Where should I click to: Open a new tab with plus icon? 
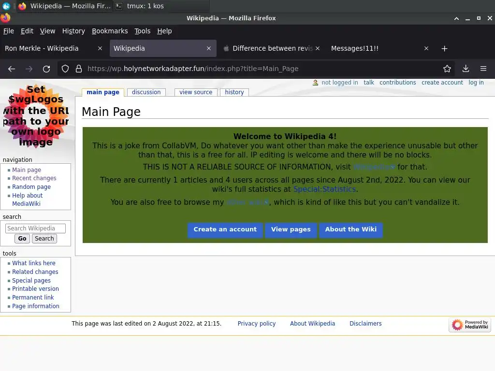(x=445, y=49)
